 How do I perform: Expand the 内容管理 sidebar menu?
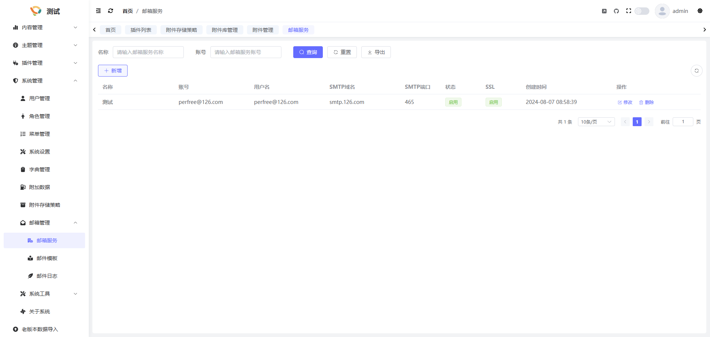pos(44,27)
